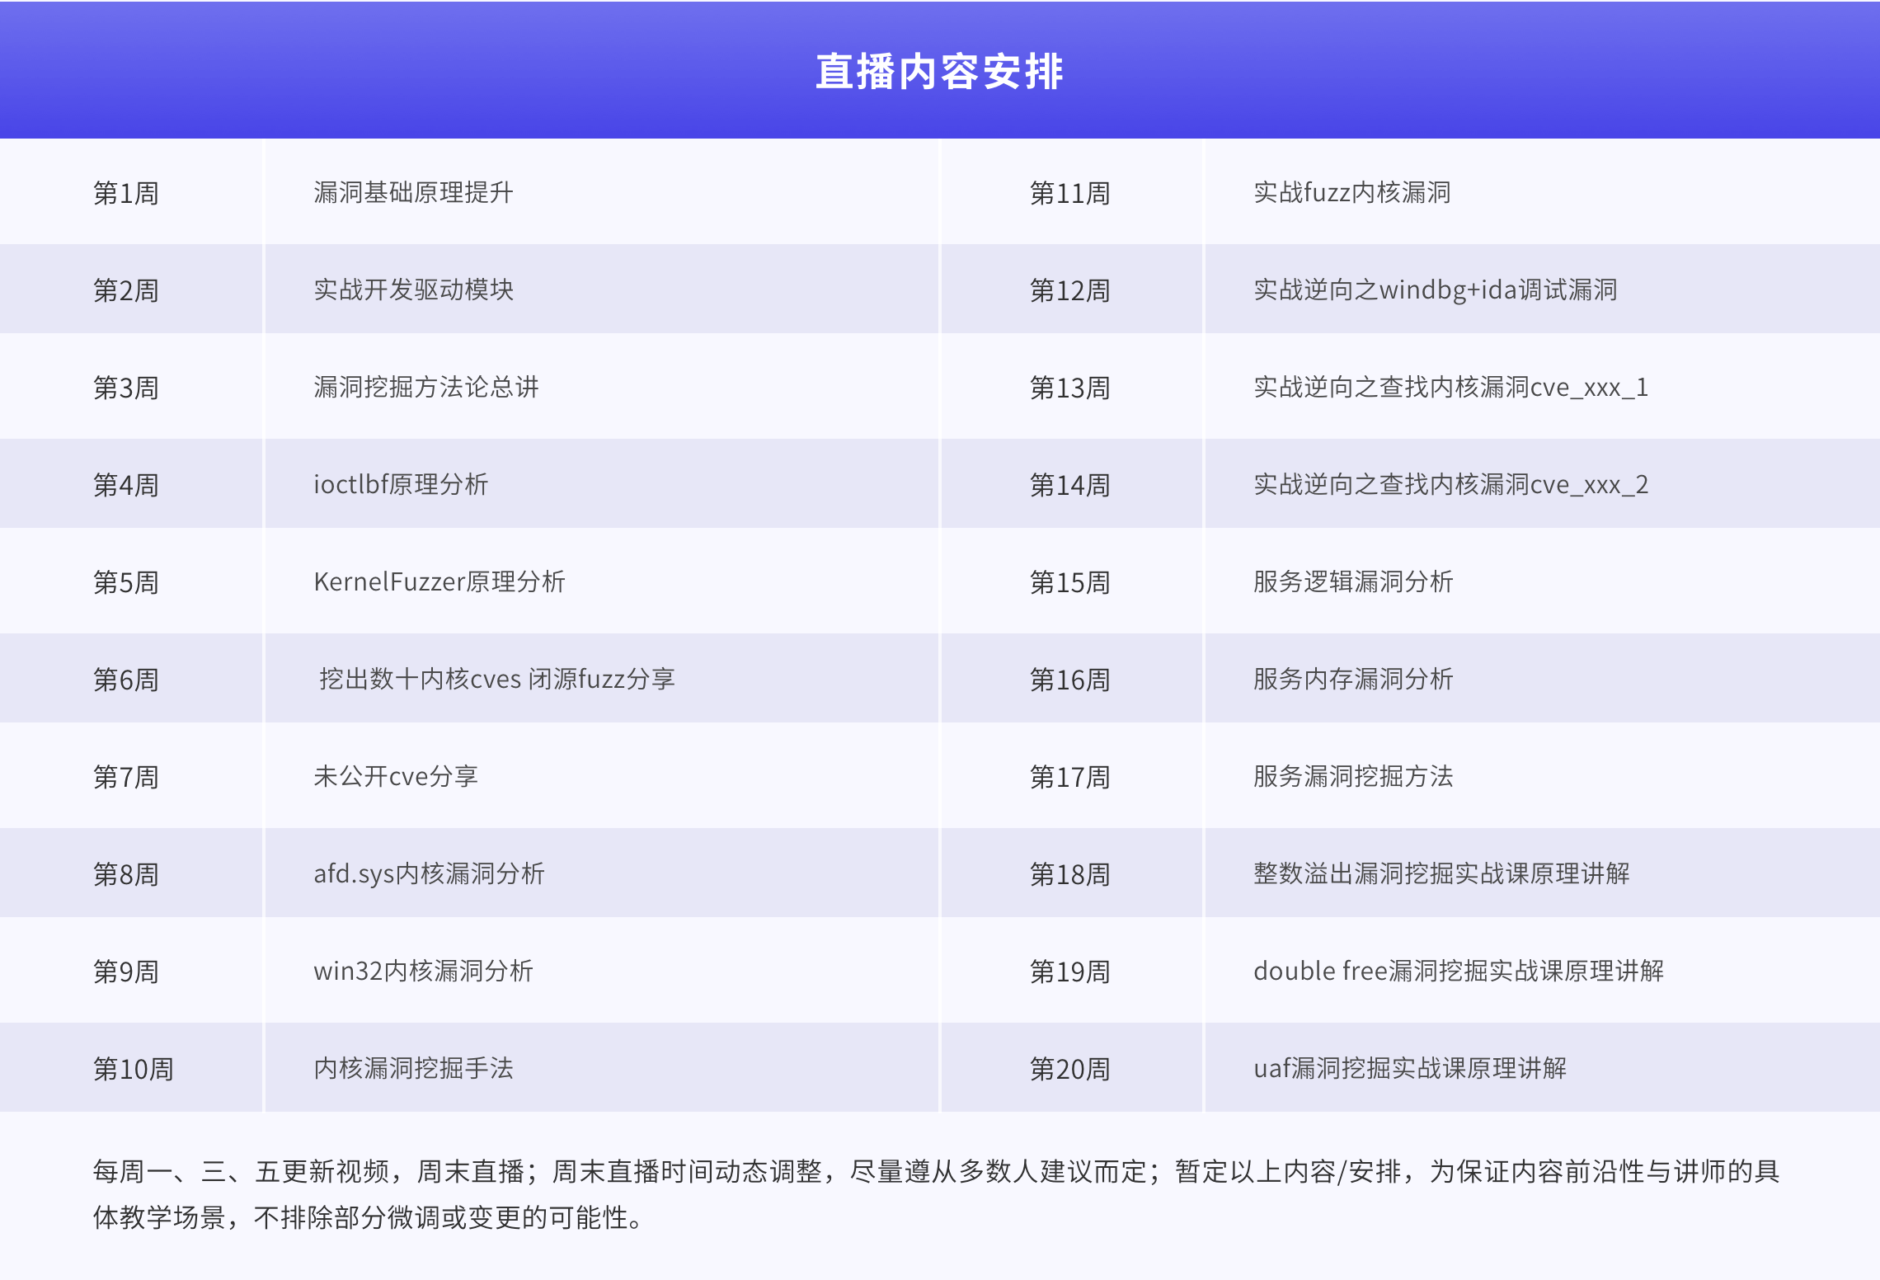Select 内核漏洞挖掘手法 in week 10
Screen dimensions: 1880x1280
pos(413,1069)
